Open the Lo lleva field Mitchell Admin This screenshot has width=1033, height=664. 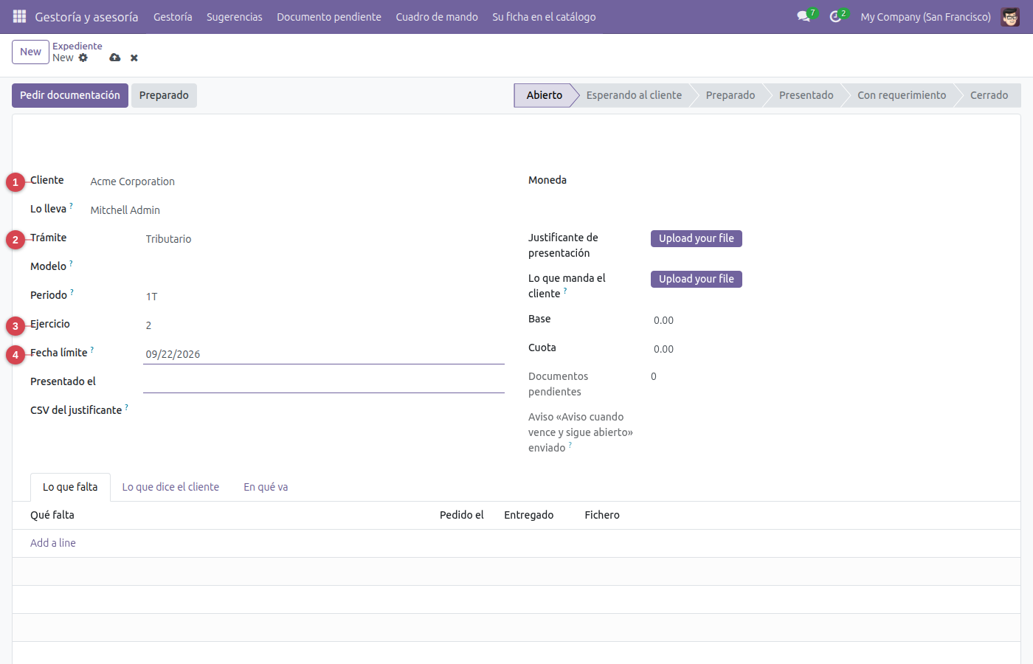(295, 210)
